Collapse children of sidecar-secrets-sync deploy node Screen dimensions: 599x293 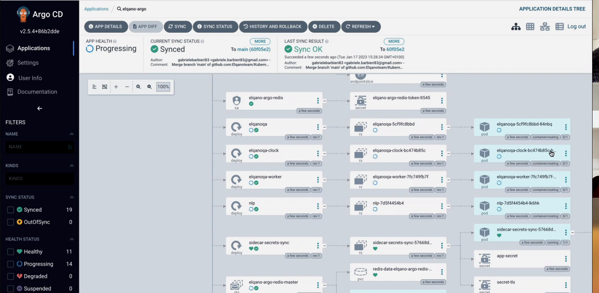325,246
